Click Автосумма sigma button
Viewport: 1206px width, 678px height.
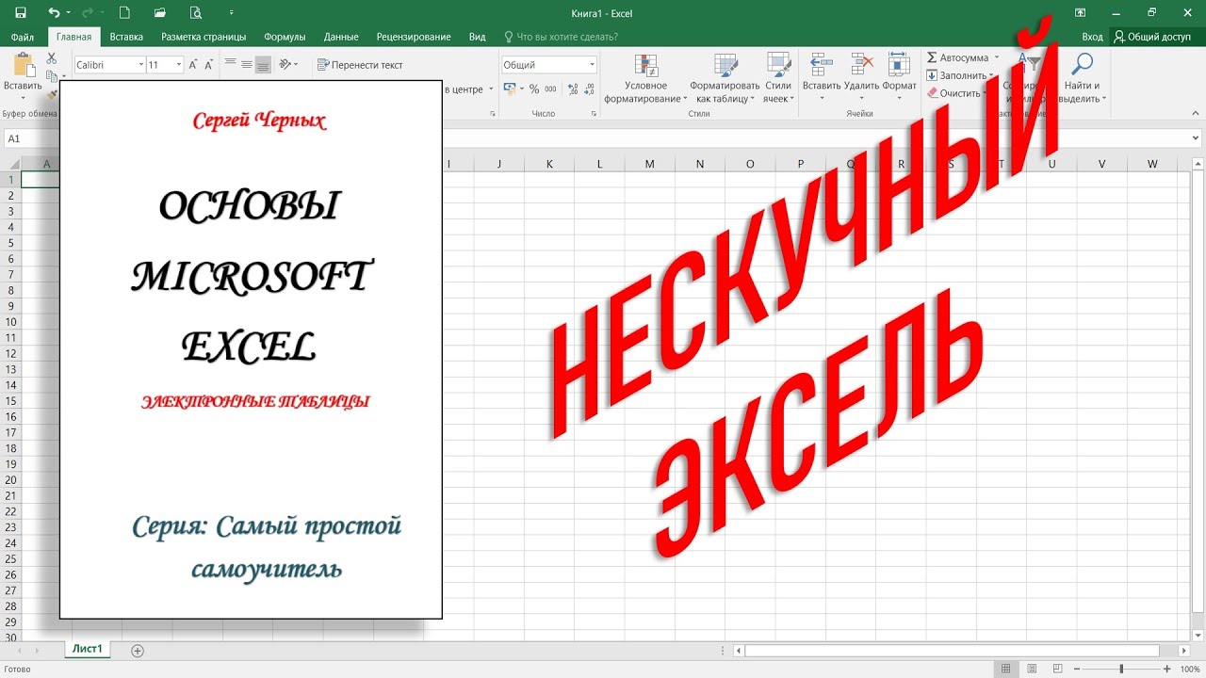point(956,57)
